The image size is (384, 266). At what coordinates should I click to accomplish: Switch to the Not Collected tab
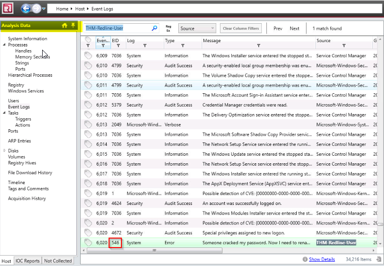[58, 261]
